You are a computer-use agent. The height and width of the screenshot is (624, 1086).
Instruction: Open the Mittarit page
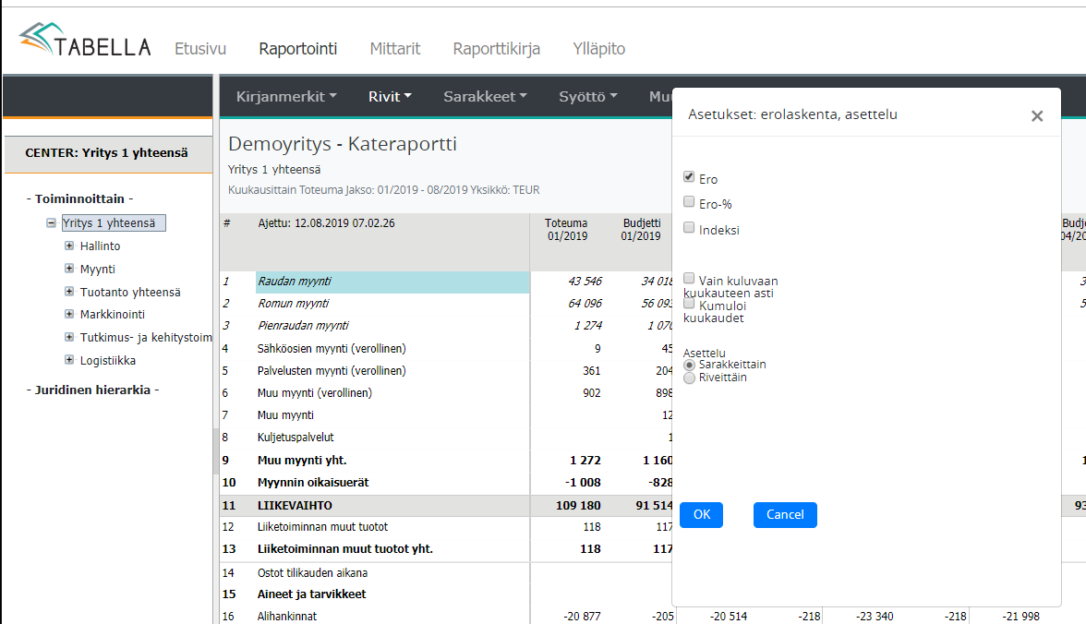click(x=395, y=49)
